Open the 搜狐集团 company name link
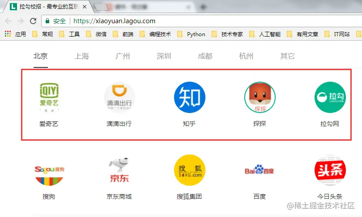 click(x=189, y=196)
